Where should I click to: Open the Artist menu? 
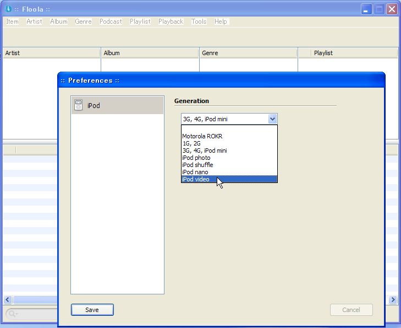[x=34, y=21]
